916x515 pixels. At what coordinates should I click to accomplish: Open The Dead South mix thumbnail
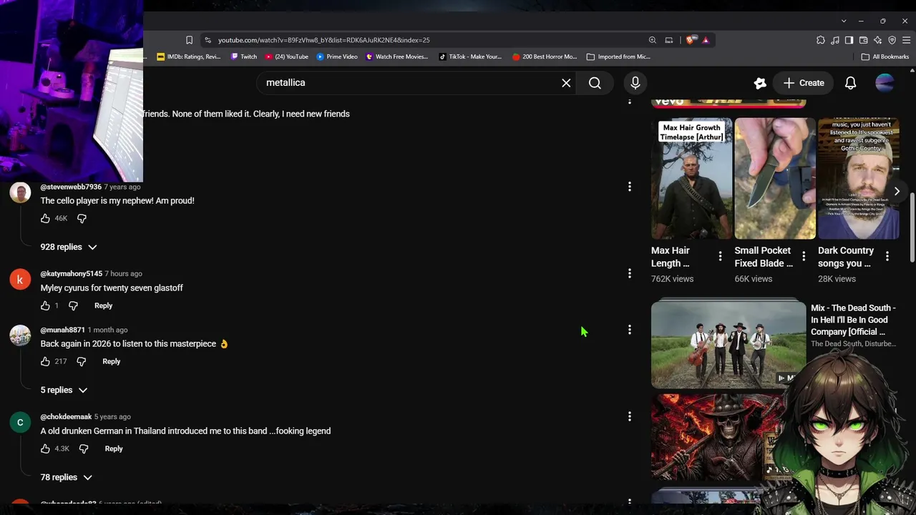[x=729, y=345]
